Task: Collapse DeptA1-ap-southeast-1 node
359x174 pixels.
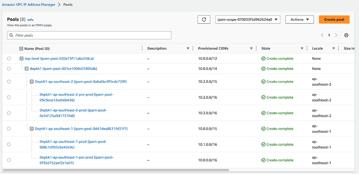Action: (31, 129)
